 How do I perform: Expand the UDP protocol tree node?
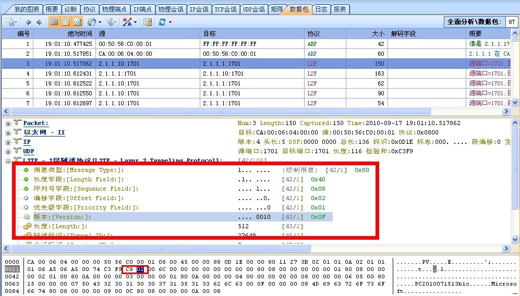[x=8, y=151]
